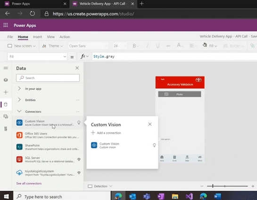Select the Data sources sidebar icon
This screenshot has height=200, width=257.
pyautogui.click(x=6, y=104)
